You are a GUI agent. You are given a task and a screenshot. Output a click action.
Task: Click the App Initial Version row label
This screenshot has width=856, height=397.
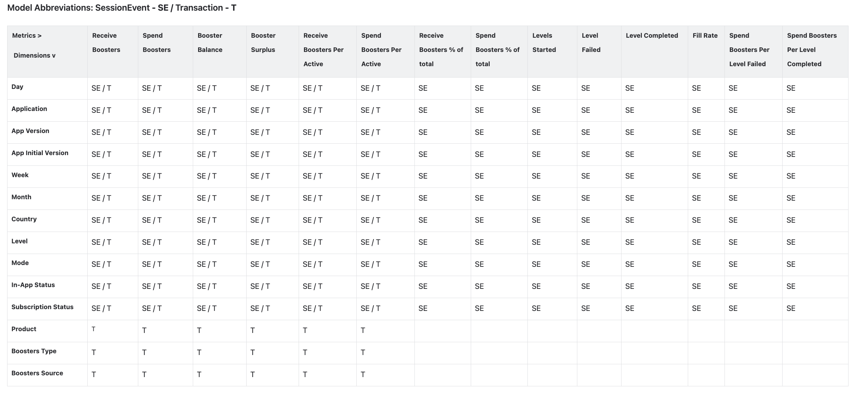(40, 153)
